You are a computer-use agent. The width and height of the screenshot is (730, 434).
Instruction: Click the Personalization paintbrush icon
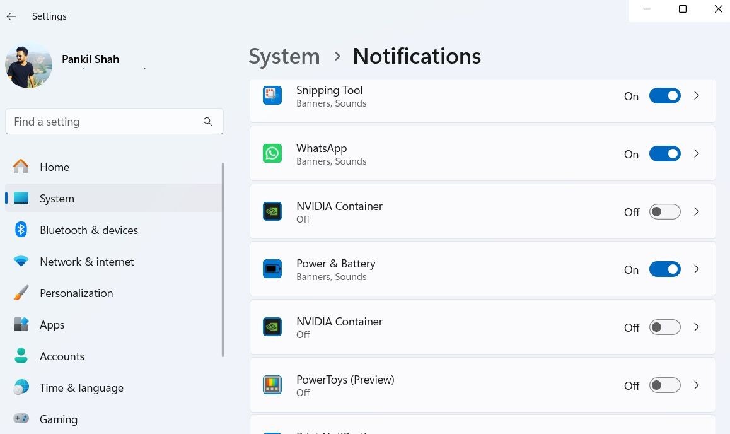tap(21, 293)
